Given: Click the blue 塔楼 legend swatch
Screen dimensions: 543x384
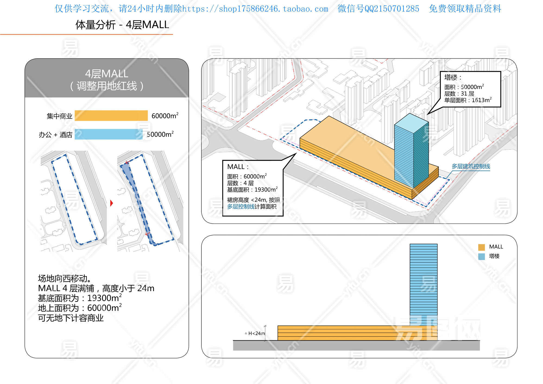Looking at the screenshot, I should click(481, 256).
